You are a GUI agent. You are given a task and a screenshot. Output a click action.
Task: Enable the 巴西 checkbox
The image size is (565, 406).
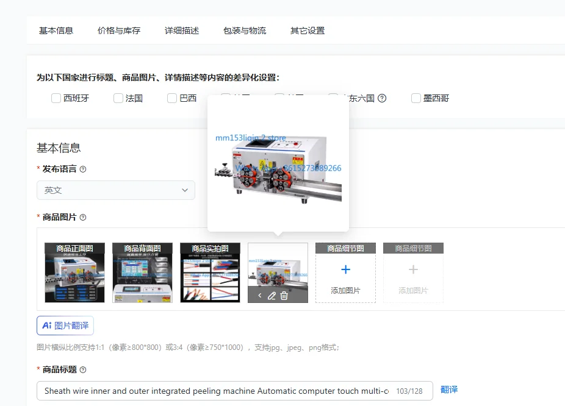pyautogui.click(x=172, y=98)
